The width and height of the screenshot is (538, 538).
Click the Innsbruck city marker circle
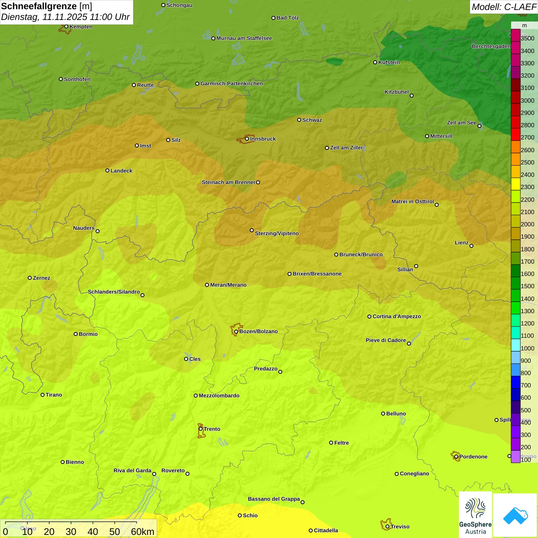247,139
